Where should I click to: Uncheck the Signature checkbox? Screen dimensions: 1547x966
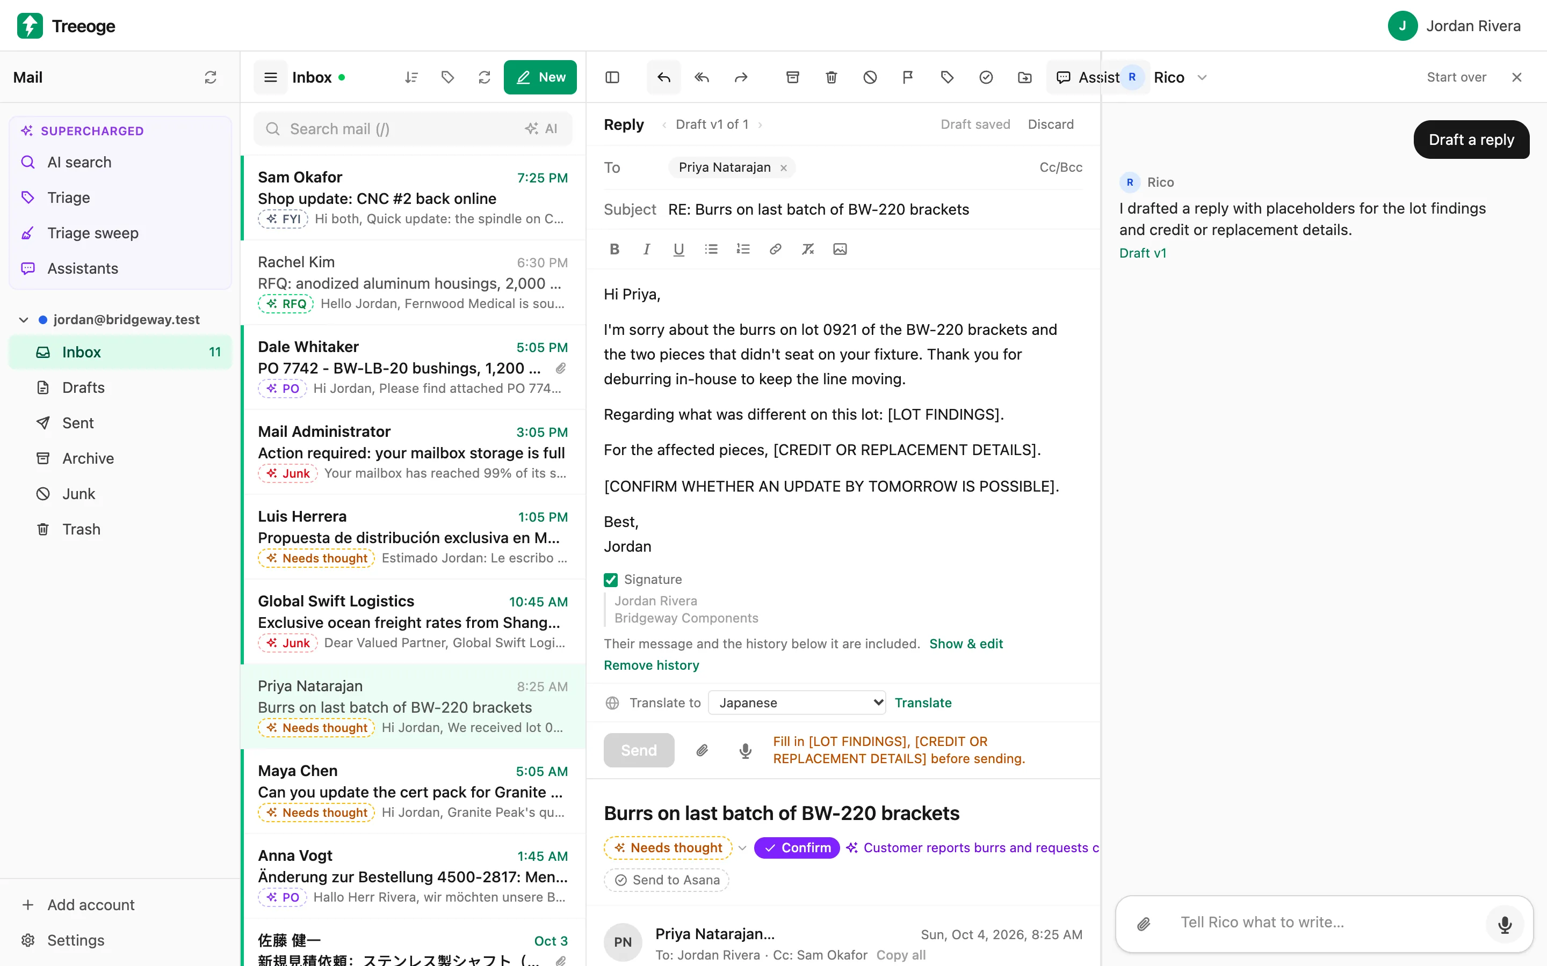pyautogui.click(x=611, y=580)
